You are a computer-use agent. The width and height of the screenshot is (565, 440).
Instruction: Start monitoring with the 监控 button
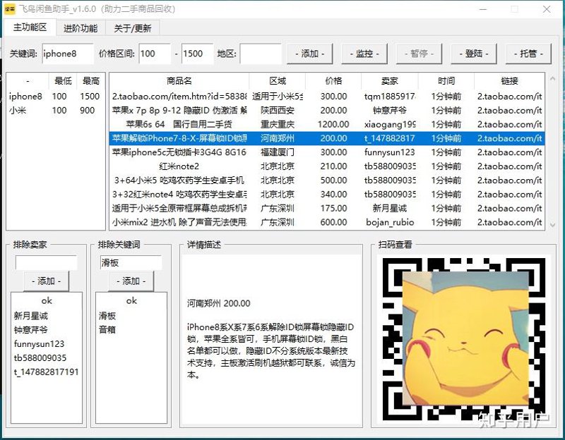[364, 54]
